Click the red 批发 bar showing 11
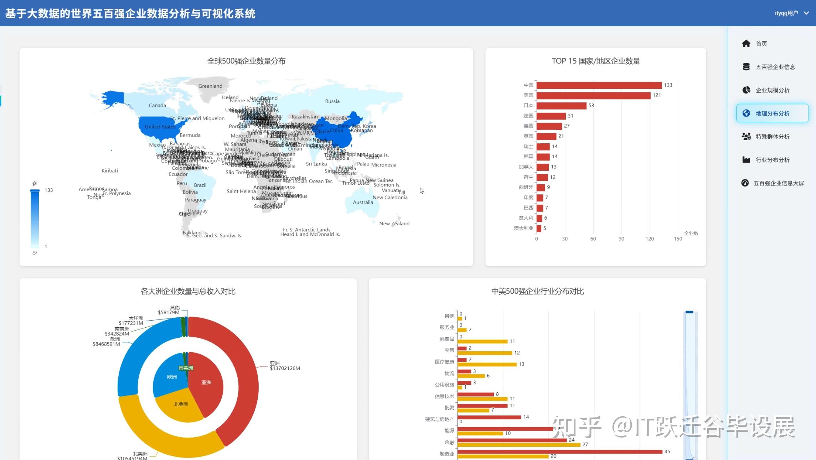Image resolution: width=816 pixels, height=460 pixels. click(482, 406)
